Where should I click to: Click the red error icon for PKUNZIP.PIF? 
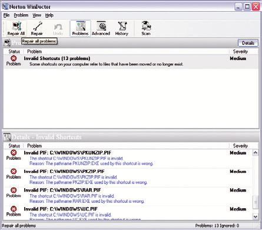(14, 153)
